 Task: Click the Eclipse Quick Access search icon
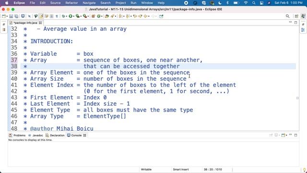click(x=287, y=16)
